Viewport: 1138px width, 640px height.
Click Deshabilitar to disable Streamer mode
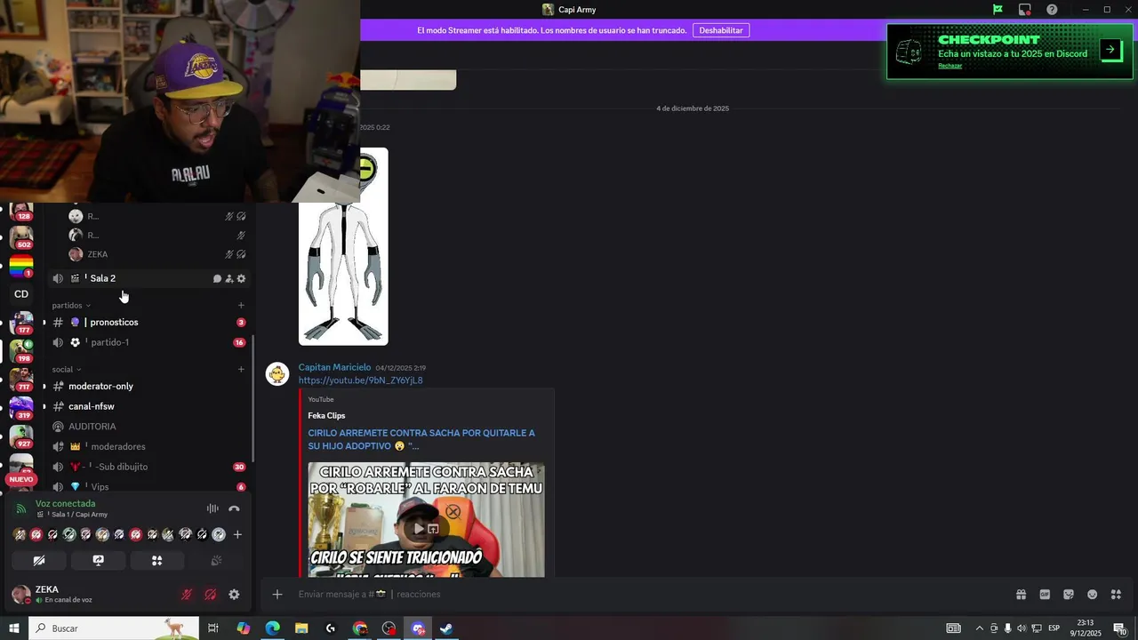pos(721,30)
